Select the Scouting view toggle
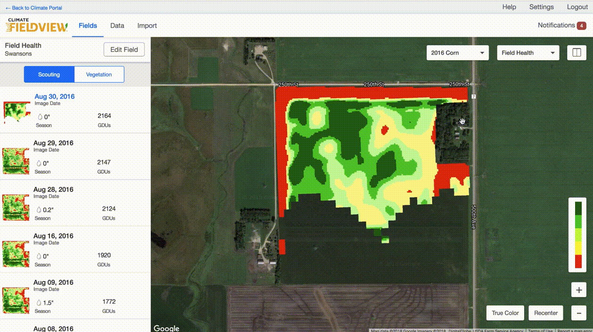The image size is (593, 332). click(49, 75)
